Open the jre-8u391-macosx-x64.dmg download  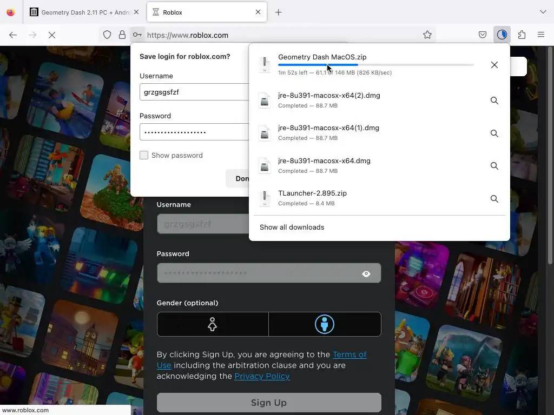[x=367, y=165]
